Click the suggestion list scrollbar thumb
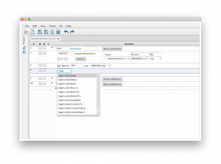This screenshot has height=164, width=221. click(98, 91)
